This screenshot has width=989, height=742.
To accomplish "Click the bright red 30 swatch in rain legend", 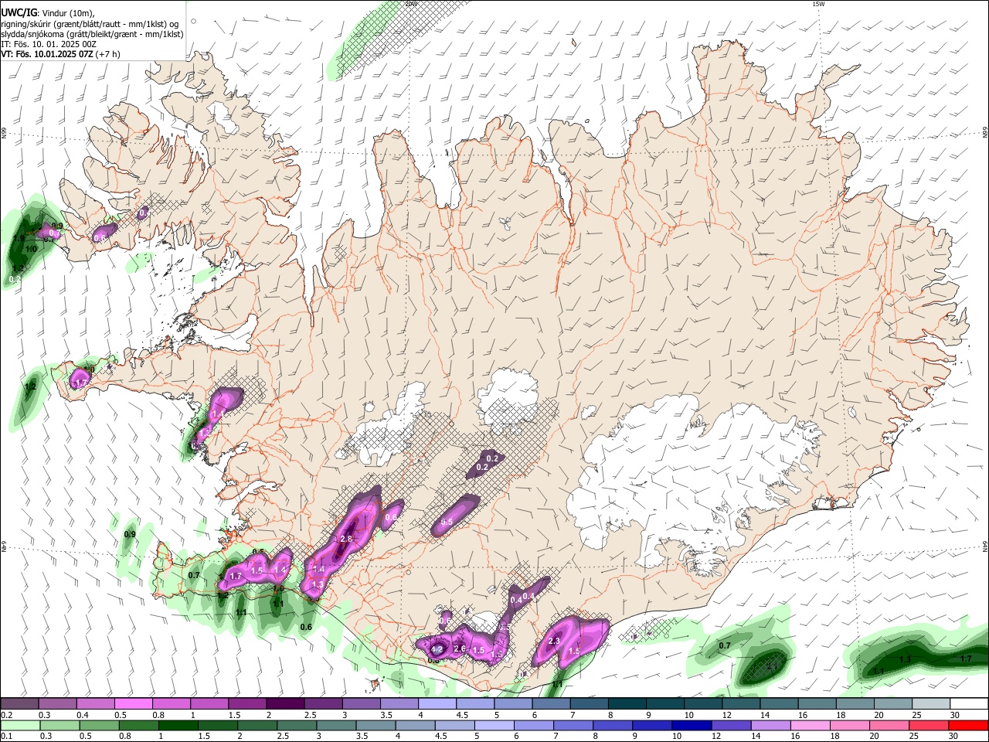I will (x=969, y=725).
